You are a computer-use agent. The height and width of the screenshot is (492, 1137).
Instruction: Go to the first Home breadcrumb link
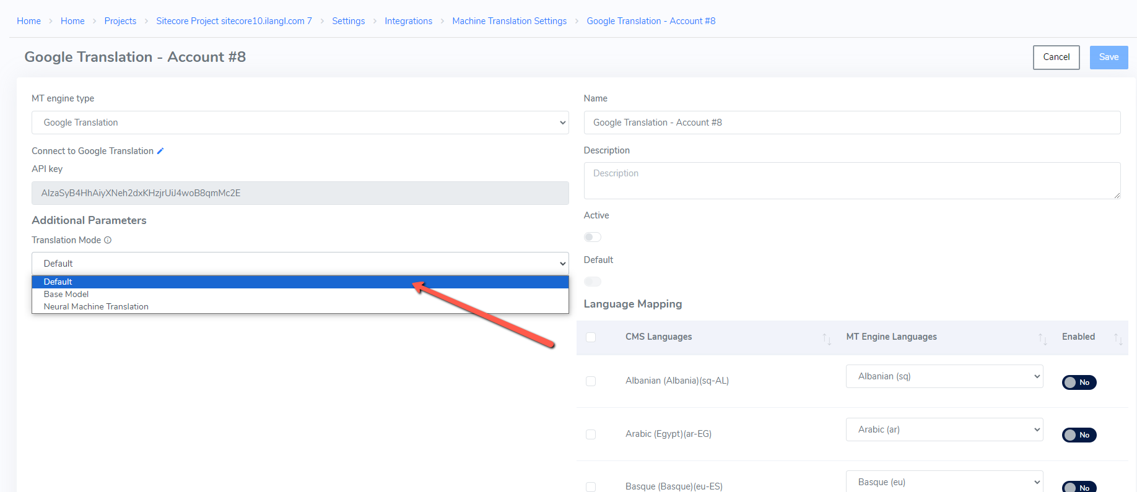tap(28, 21)
